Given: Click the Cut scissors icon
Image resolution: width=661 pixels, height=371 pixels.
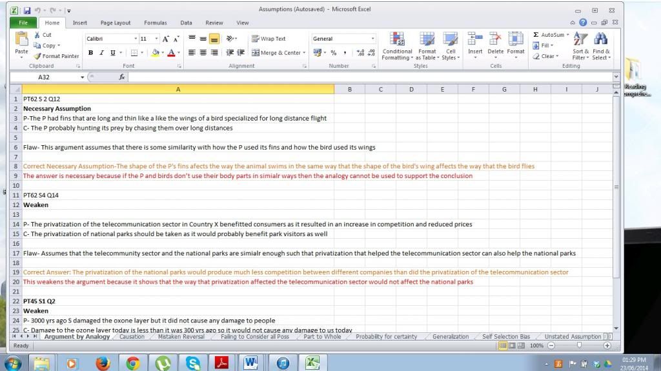Looking at the screenshot, I should point(37,35).
